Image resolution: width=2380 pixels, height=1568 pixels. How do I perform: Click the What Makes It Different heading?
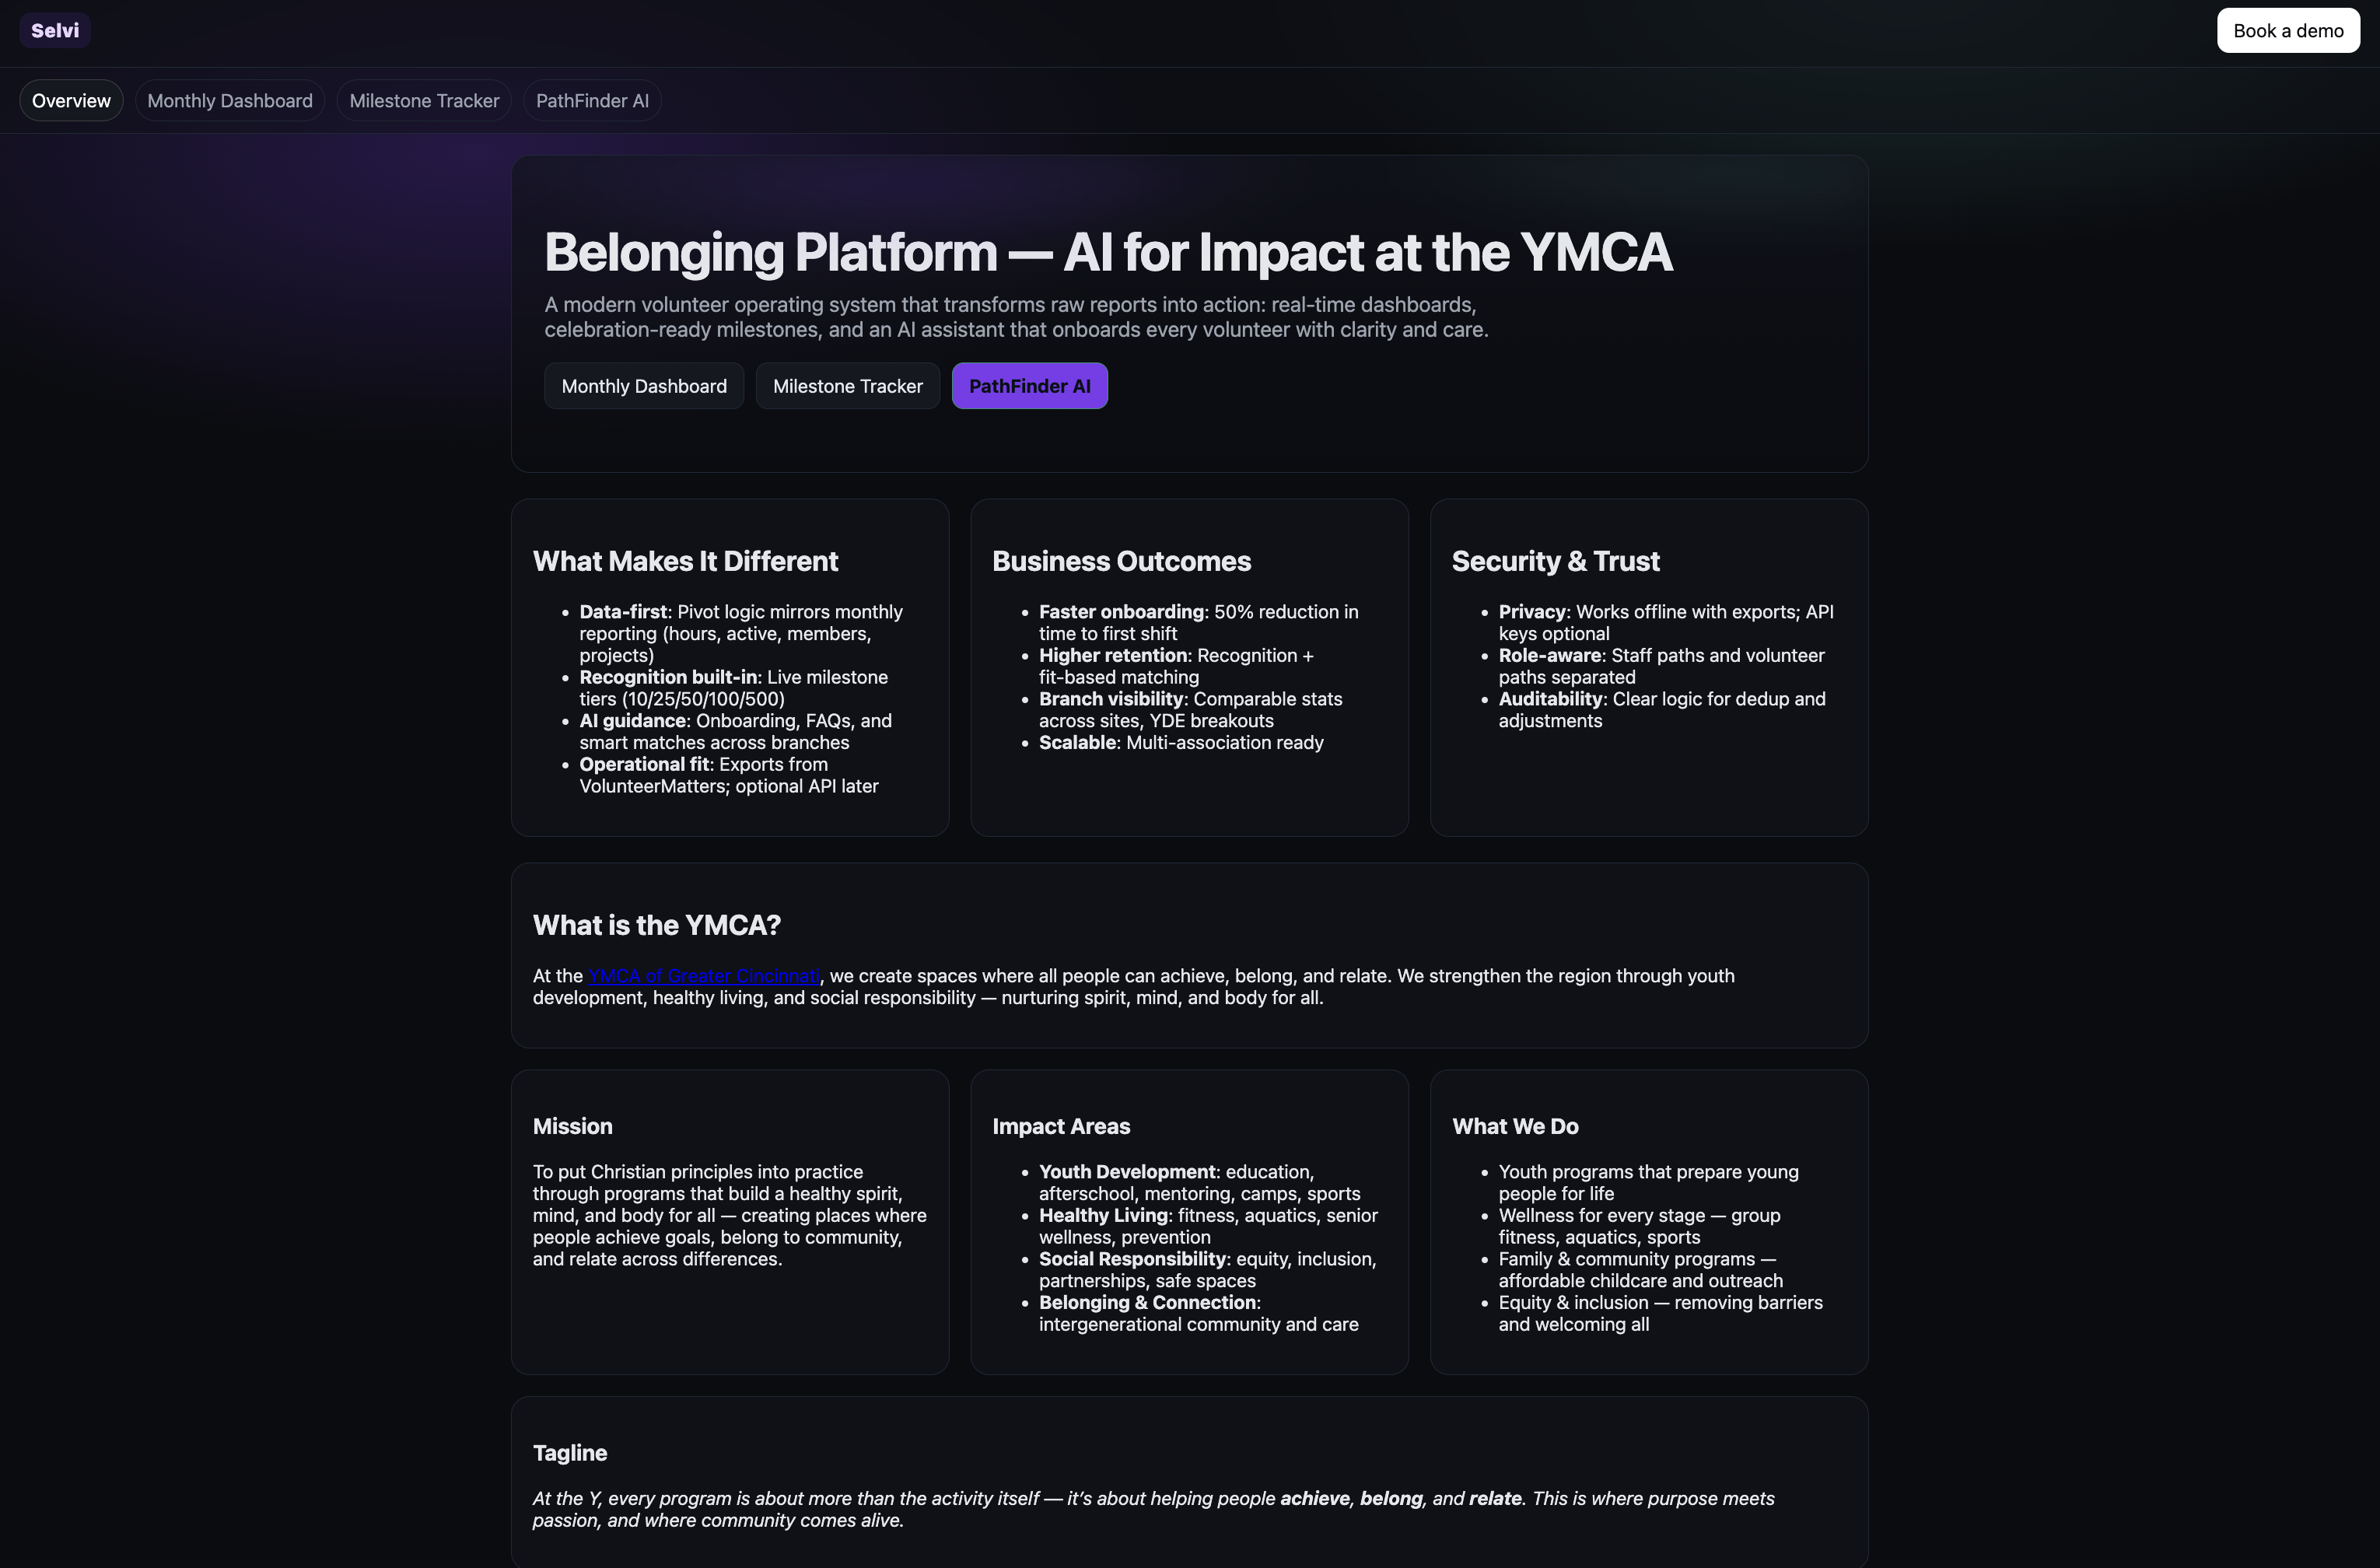coord(685,561)
